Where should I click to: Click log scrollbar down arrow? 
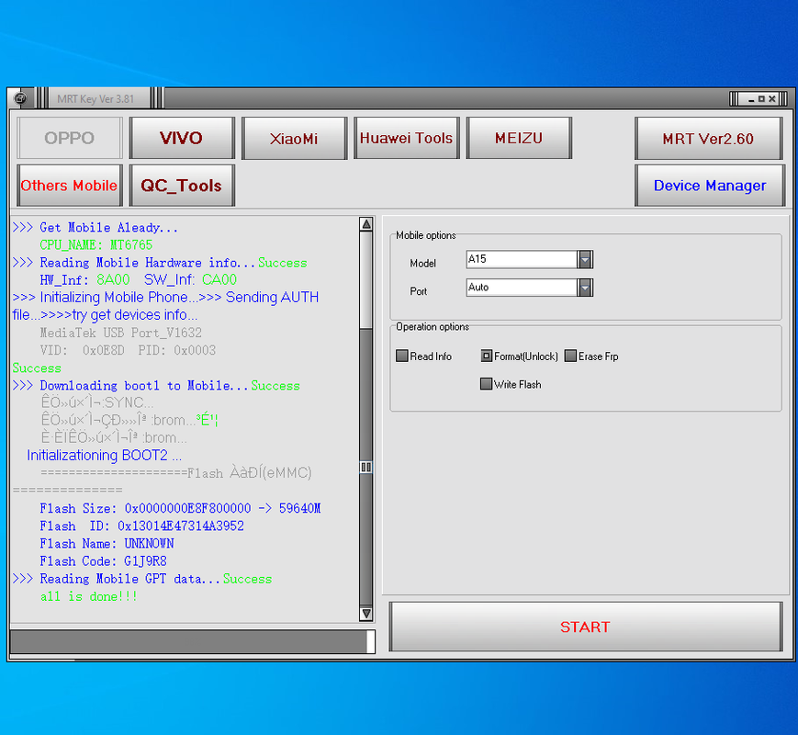pos(365,614)
